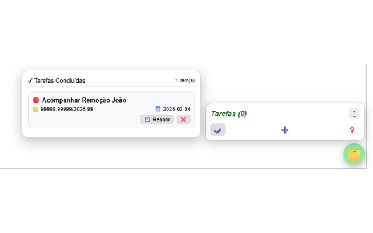This screenshot has height=233, width=373.
Task: Open the task Acompanhar Remoção João
Action: click(x=84, y=100)
